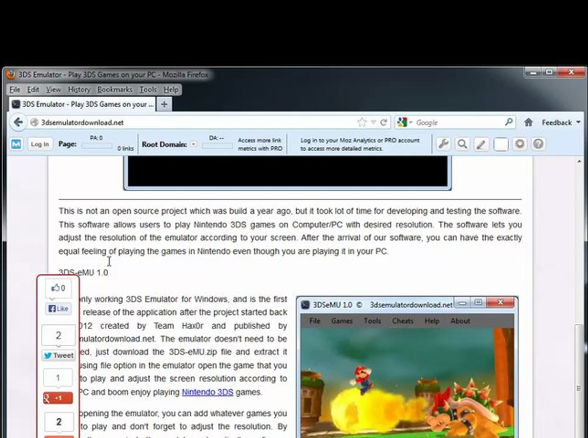Open the Firefox Help menu

[171, 90]
